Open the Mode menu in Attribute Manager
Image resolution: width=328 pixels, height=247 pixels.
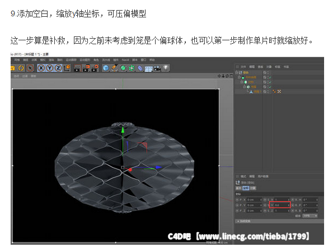[243, 176]
